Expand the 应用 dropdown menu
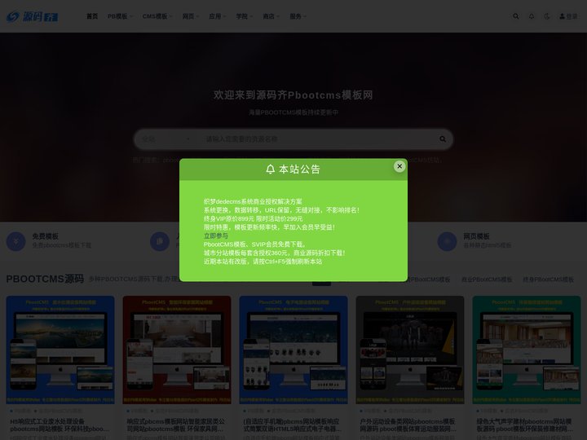This screenshot has width=587, height=440. pyautogui.click(x=217, y=16)
